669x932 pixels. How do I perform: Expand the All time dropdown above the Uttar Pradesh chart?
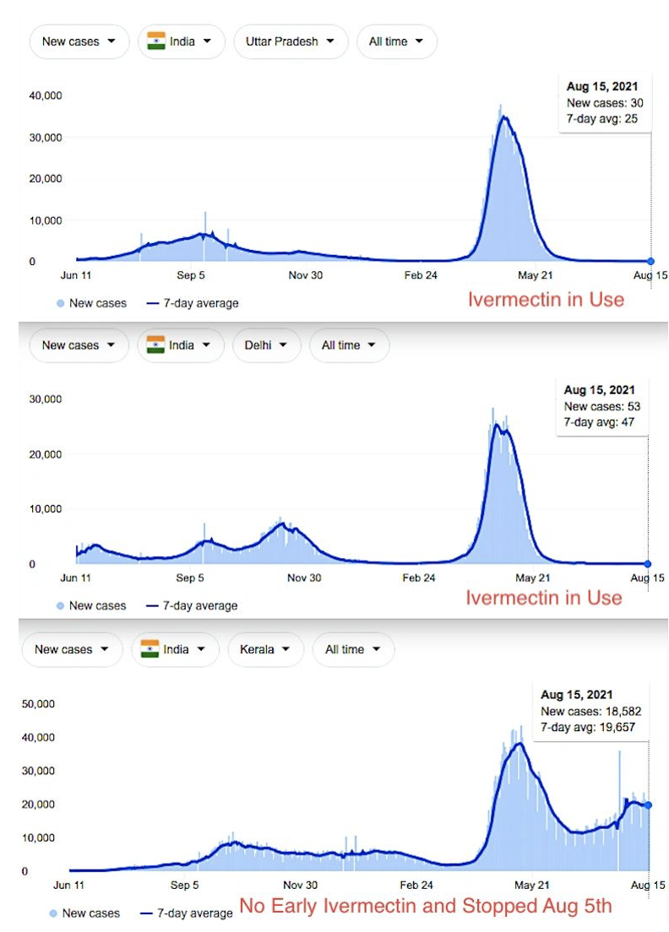pos(396,41)
